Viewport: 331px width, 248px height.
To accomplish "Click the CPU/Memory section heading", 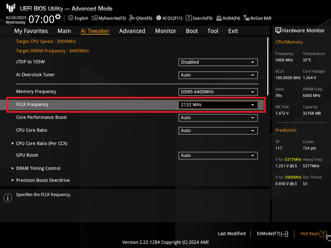I will coord(289,42).
